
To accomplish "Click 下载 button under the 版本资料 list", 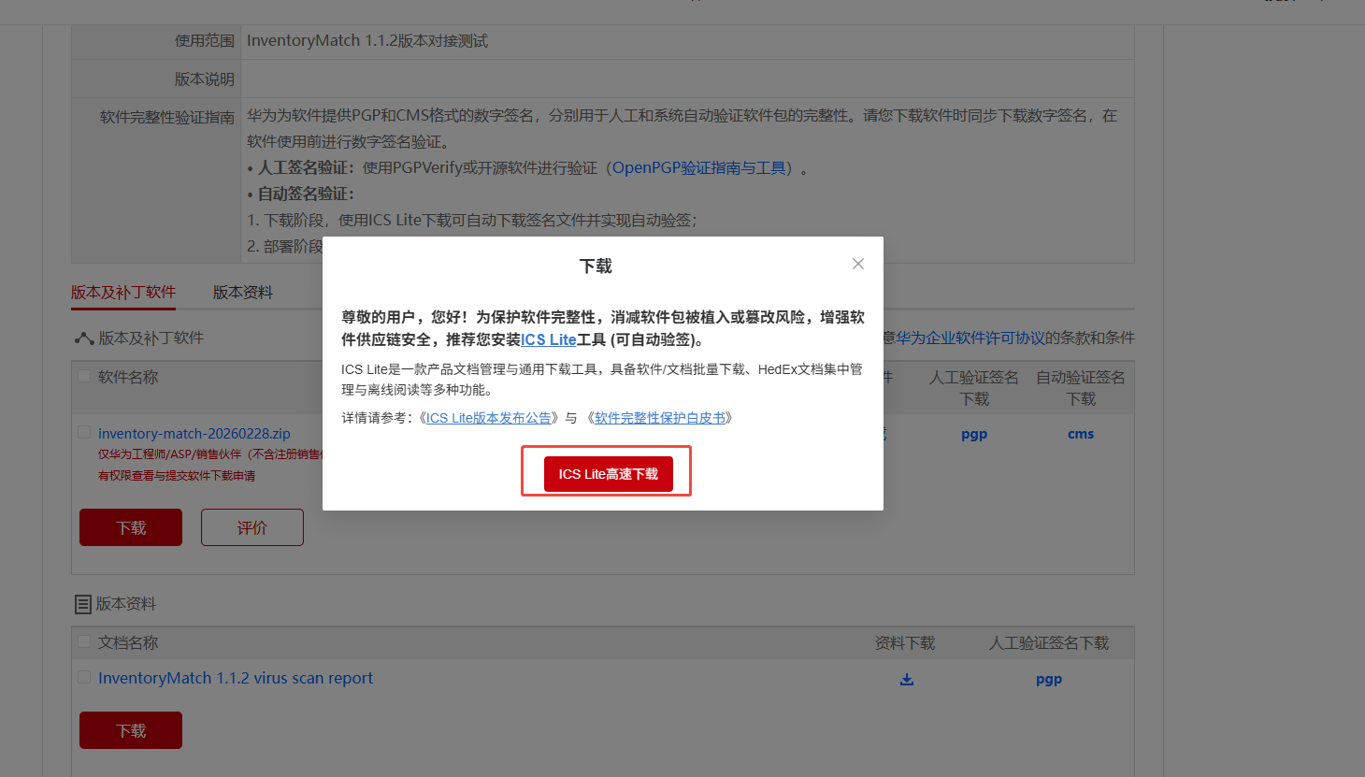I will click(131, 730).
